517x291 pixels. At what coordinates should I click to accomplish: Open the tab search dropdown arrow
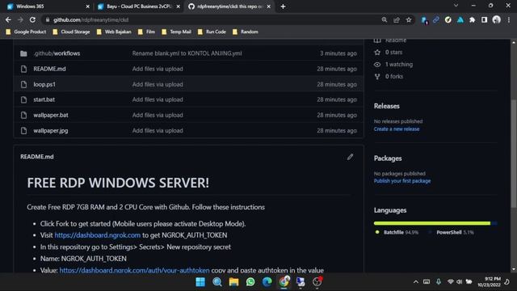click(456, 6)
